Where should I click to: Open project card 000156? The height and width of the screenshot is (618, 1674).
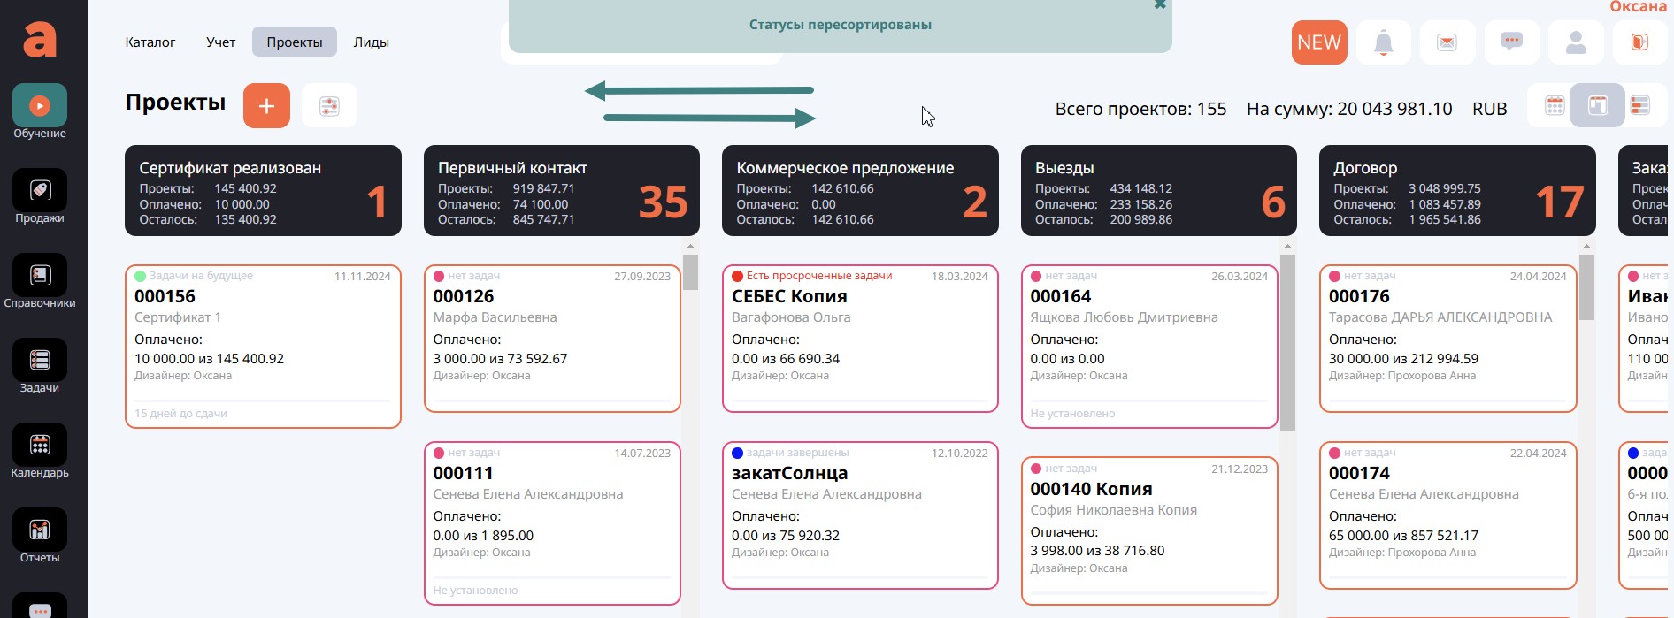coord(263,346)
